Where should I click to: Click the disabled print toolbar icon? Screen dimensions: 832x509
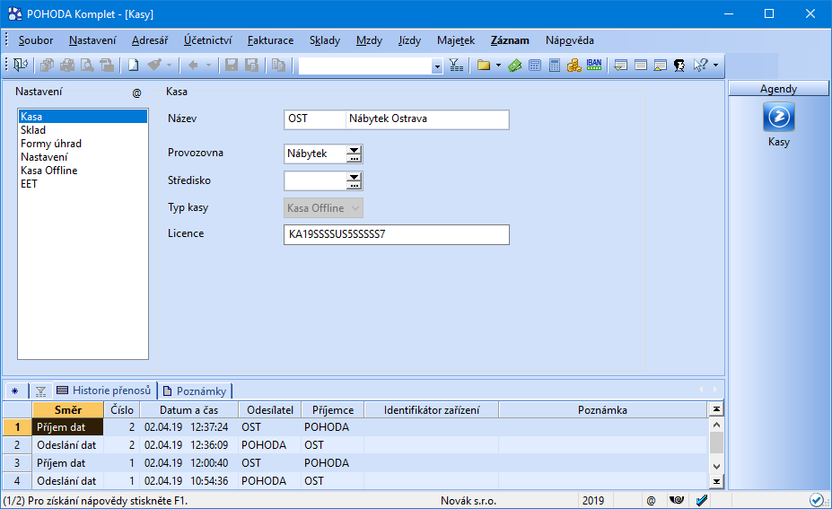tap(66, 66)
